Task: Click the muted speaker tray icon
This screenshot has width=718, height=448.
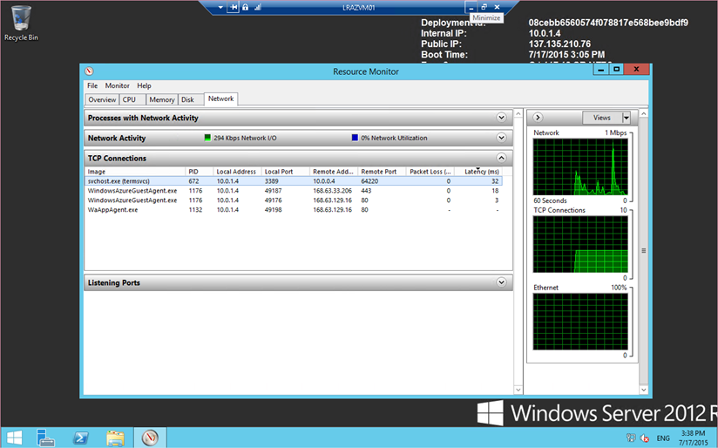Action: (x=644, y=438)
